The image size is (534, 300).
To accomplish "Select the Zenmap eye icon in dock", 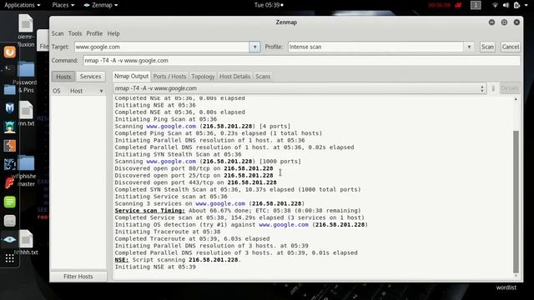I will point(9,239).
